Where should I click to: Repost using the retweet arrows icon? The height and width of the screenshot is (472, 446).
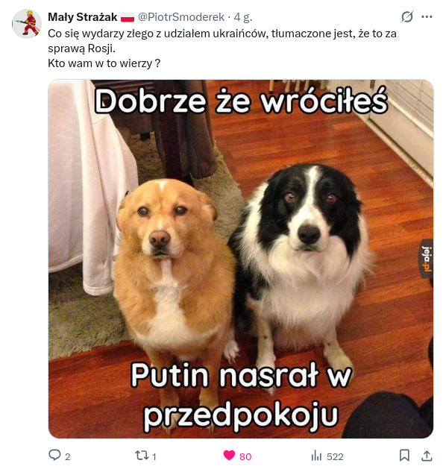click(141, 456)
